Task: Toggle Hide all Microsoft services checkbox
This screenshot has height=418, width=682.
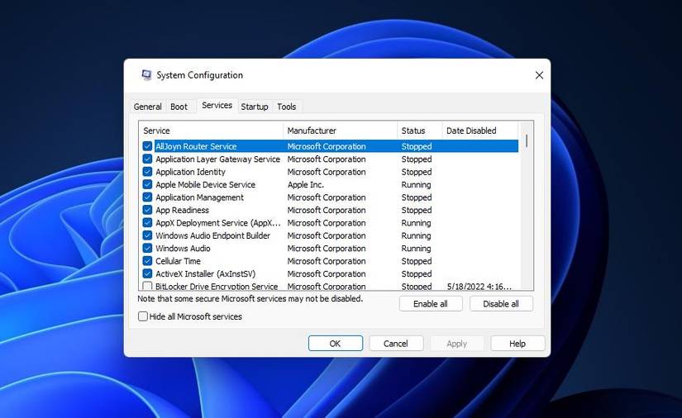Action: click(143, 316)
